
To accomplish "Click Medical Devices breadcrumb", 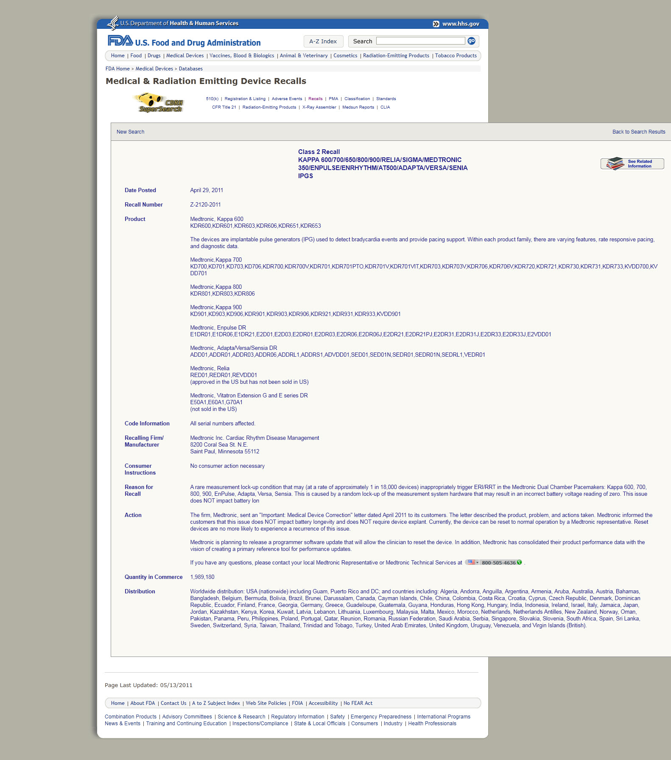I will point(154,69).
